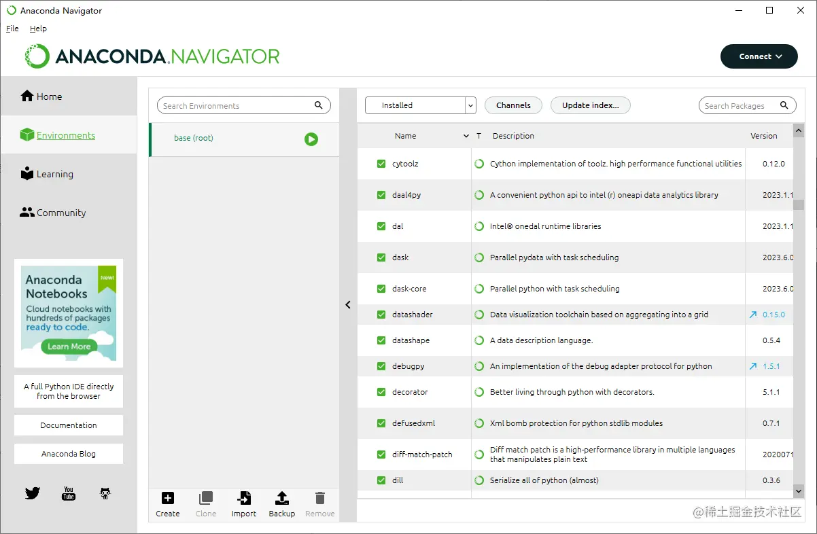This screenshot has height=534, width=817.
Task: Click the debugpy update arrow icon
Action: click(752, 366)
